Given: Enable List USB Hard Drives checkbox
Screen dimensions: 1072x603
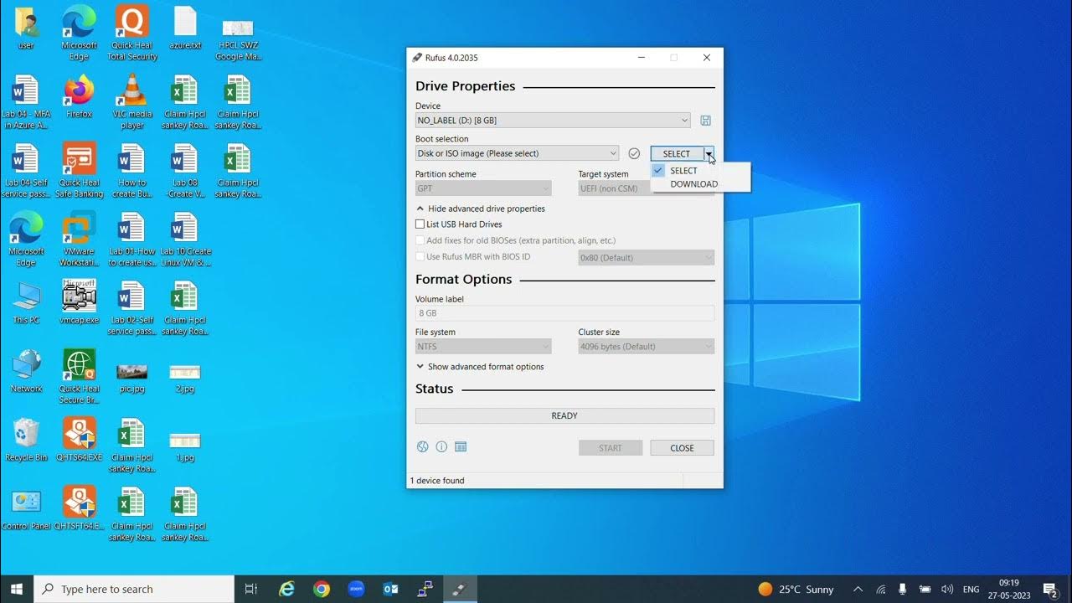Looking at the screenshot, I should coord(420,224).
